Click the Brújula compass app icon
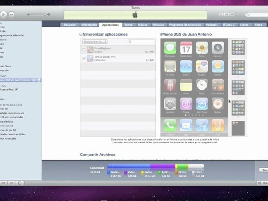The image size is (268, 201). click(x=217, y=104)
